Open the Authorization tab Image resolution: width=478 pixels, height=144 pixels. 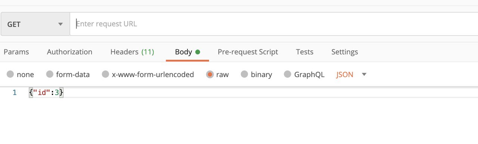click(x=69, y=52)
